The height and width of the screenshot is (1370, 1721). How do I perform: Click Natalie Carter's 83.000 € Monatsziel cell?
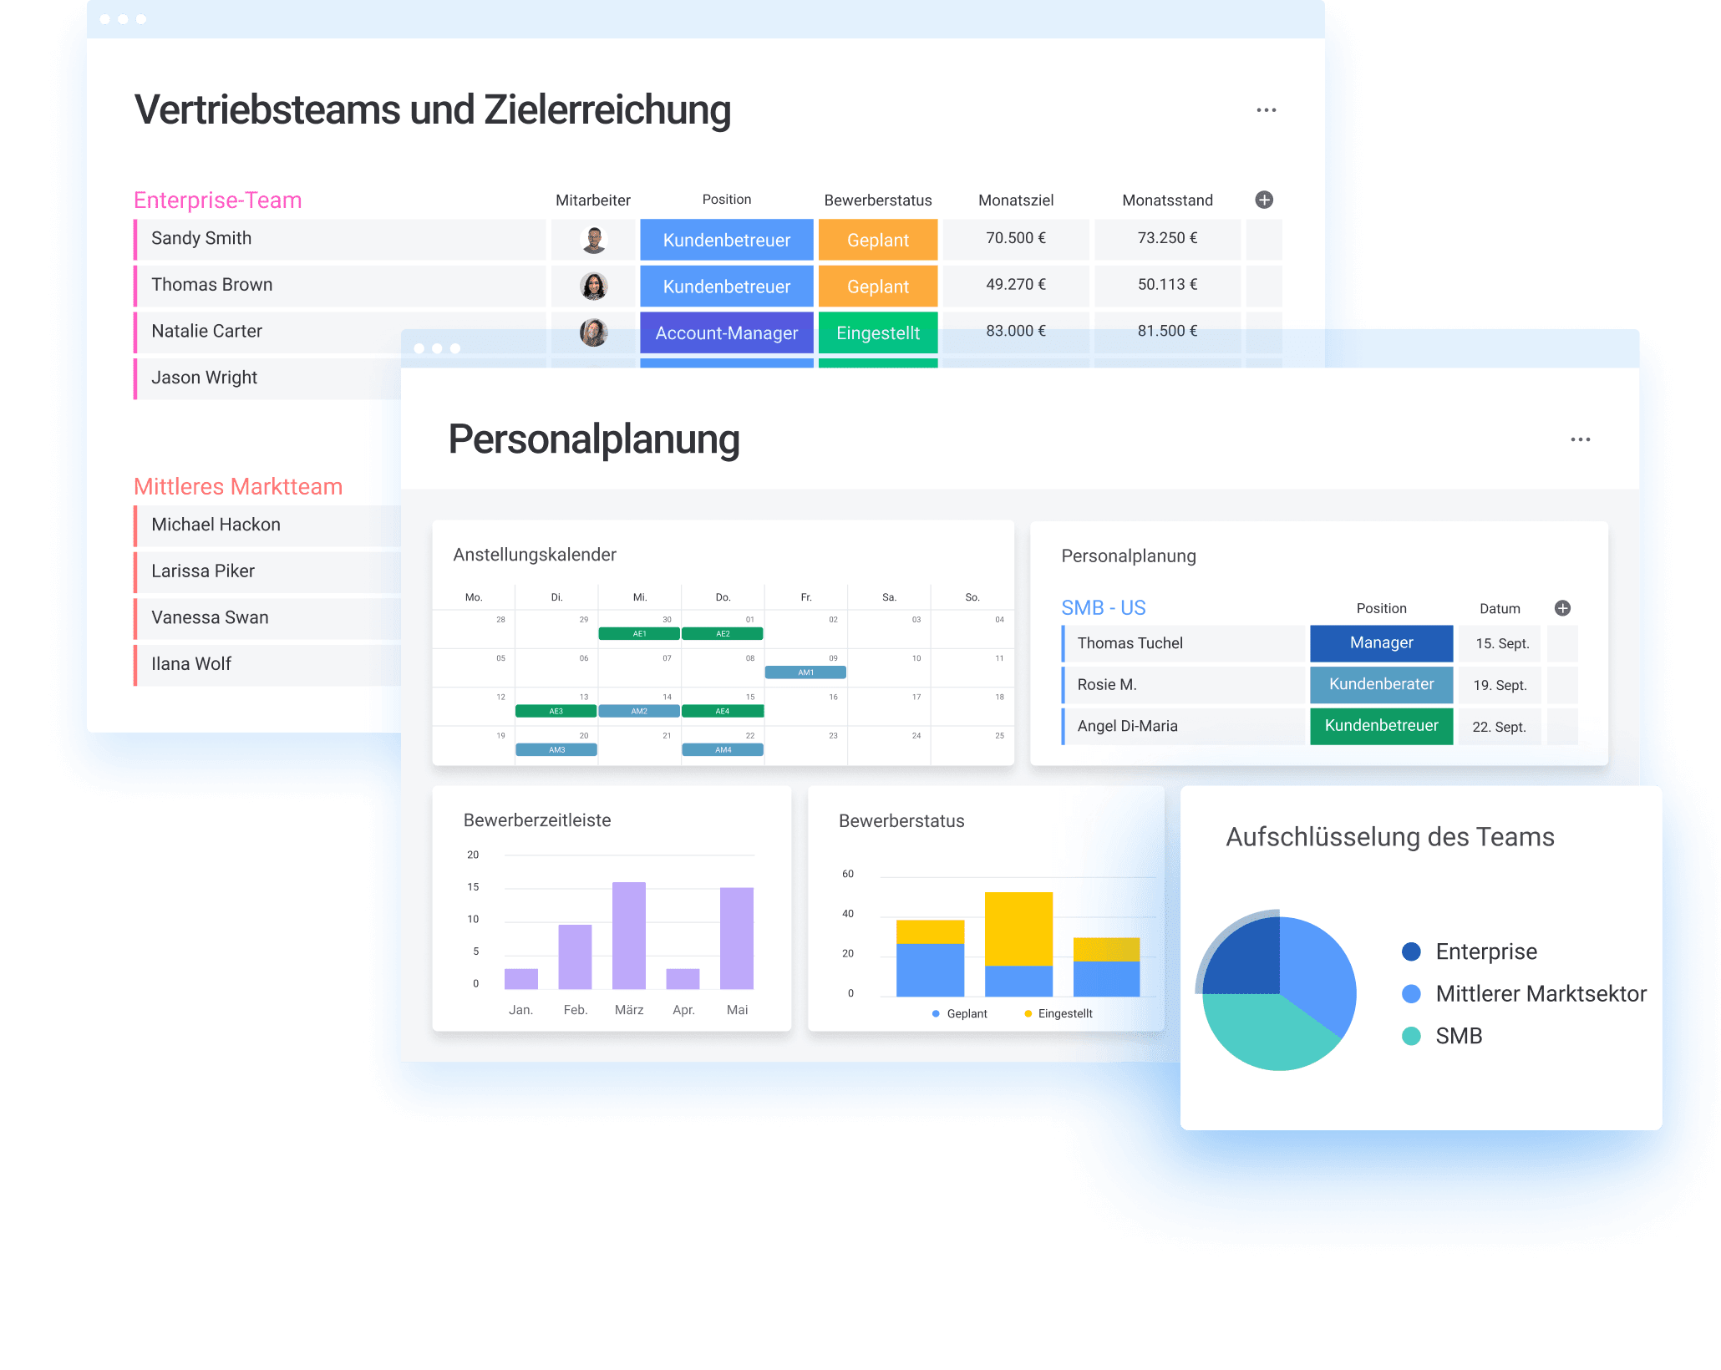1015,332
